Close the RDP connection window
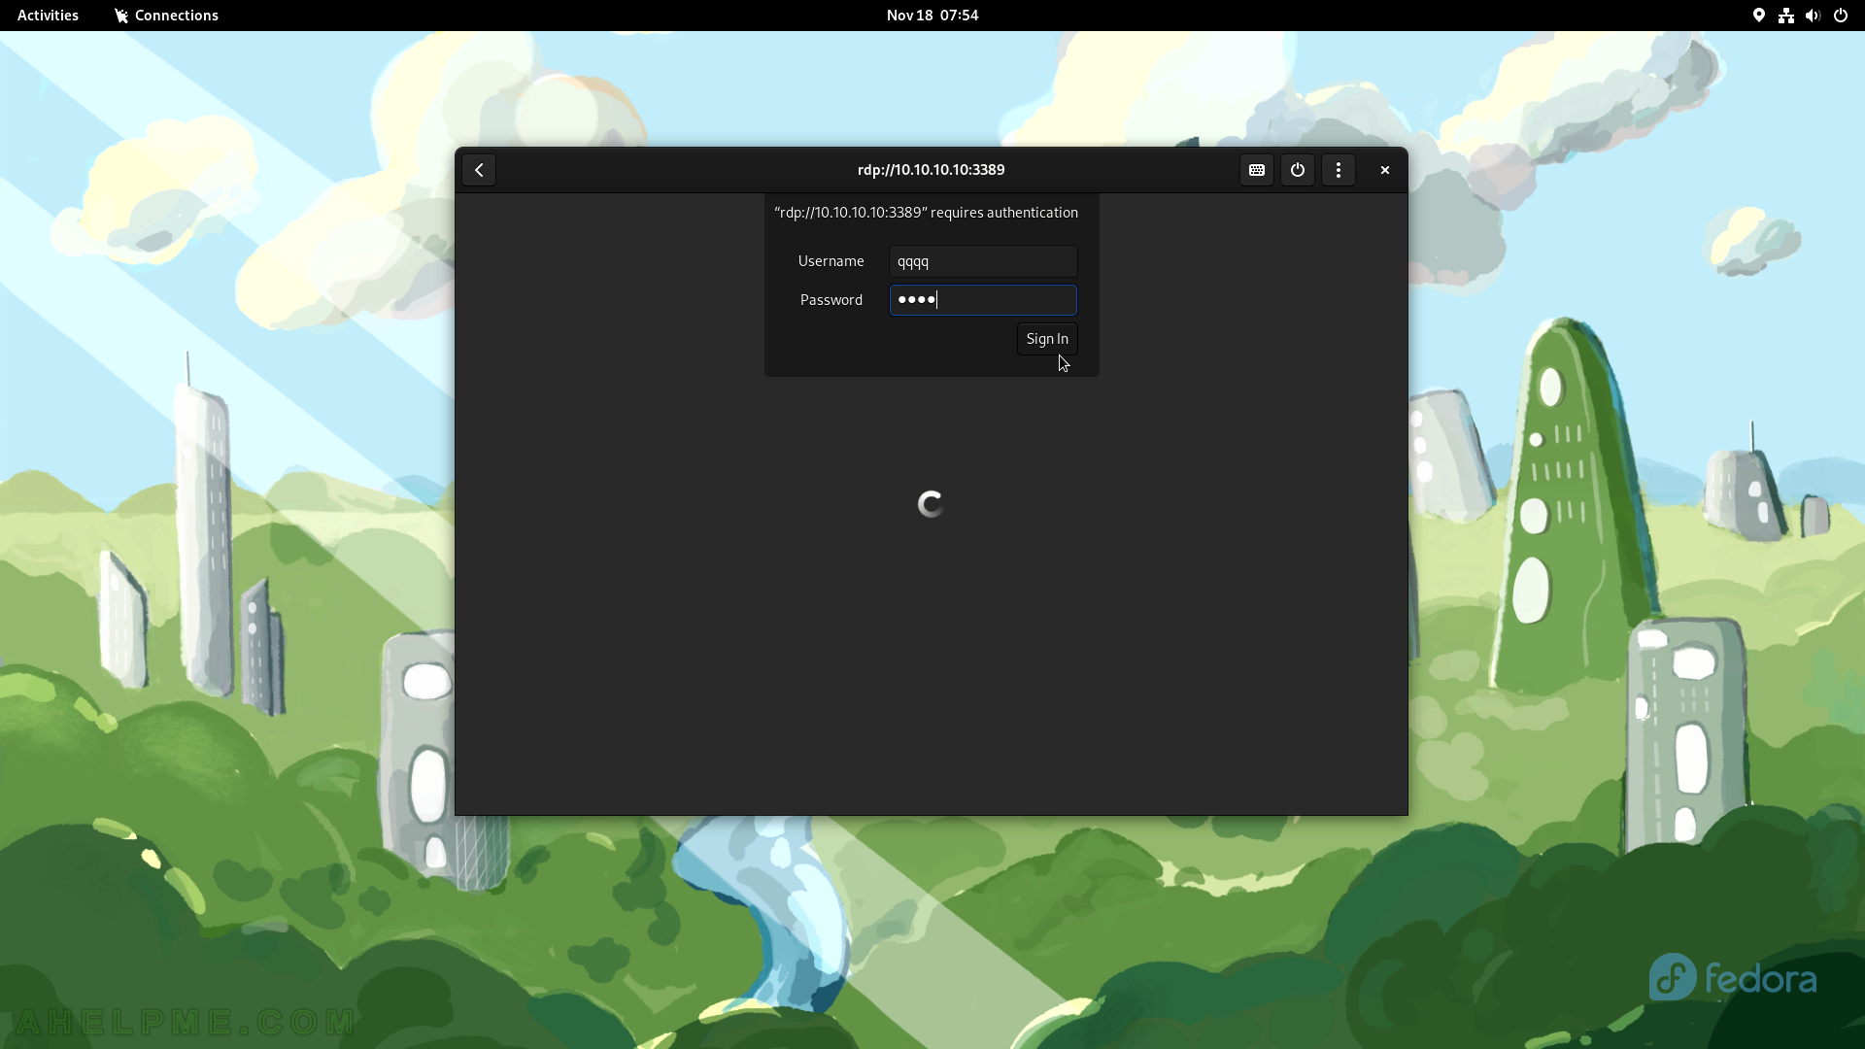The width and height of the screenshot is (1865, 1049). [1385, 170]
